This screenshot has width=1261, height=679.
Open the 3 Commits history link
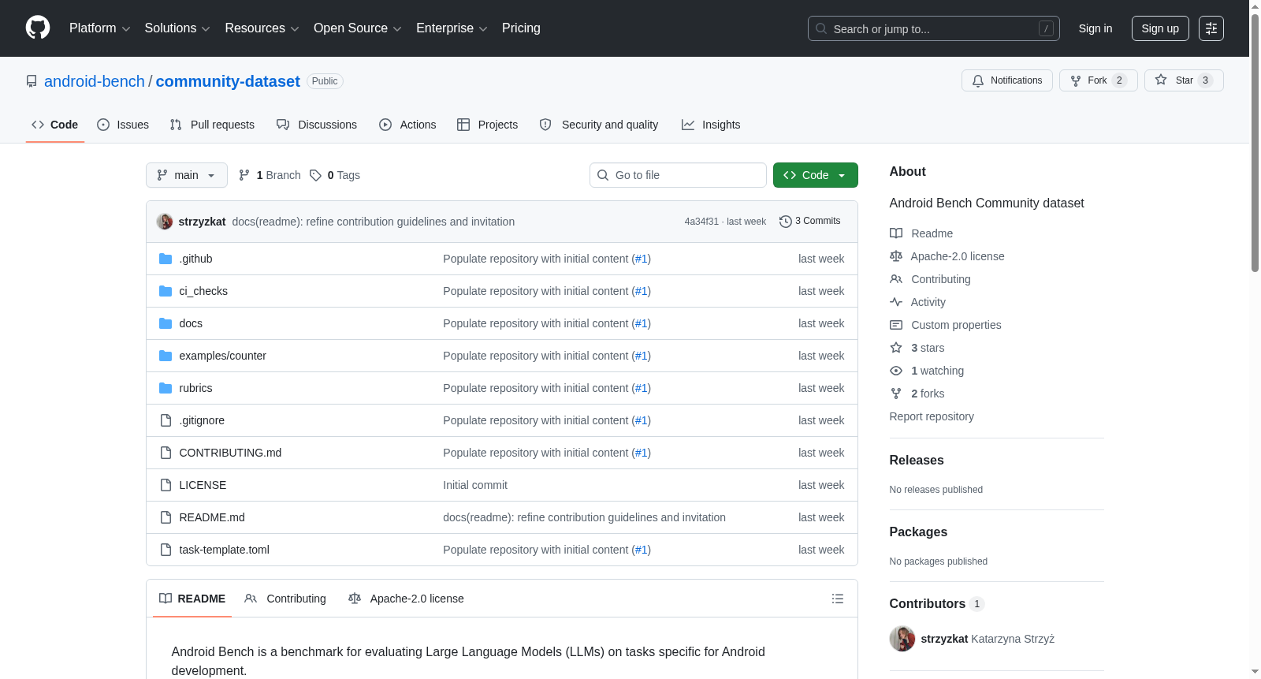click(809, 222)
